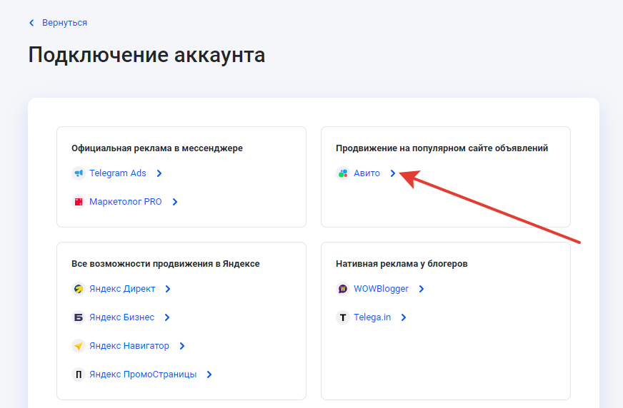Click the chevron beside WOWBlogger
This screenshot has height=408, width=623.
422,289
